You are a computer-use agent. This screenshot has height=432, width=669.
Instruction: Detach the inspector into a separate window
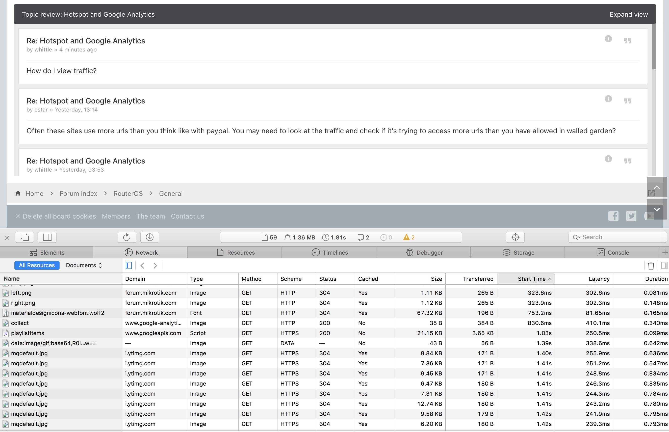pyautogui.click(x=25, y=237)
